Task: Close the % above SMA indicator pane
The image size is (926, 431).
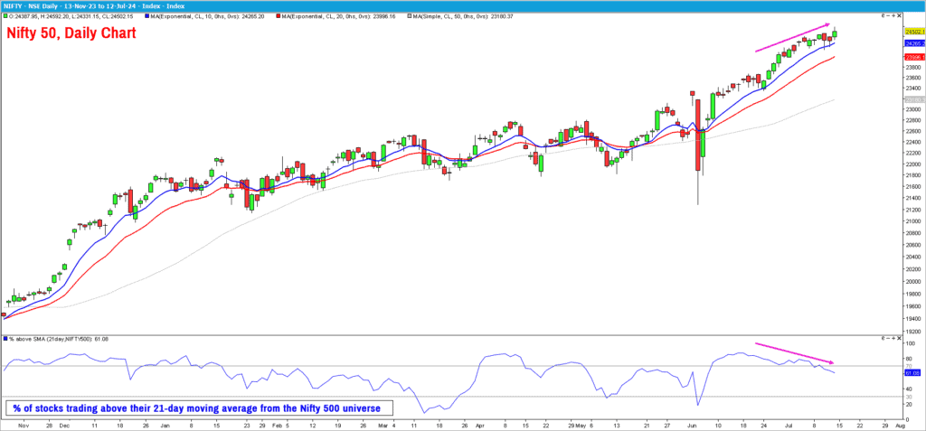Action: coord(900,338)
